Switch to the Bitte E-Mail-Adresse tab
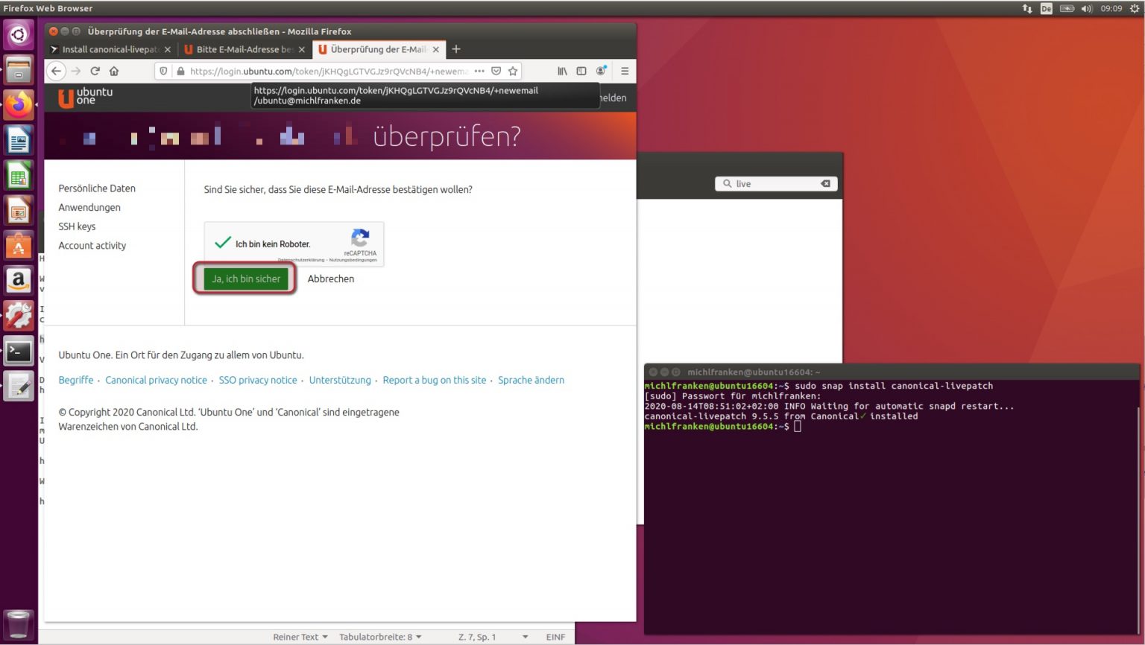The height and width of the screenshot is (645, 1145). click(x=244, y=49)
